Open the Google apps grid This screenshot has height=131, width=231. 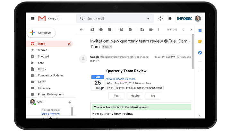point(169,19)
